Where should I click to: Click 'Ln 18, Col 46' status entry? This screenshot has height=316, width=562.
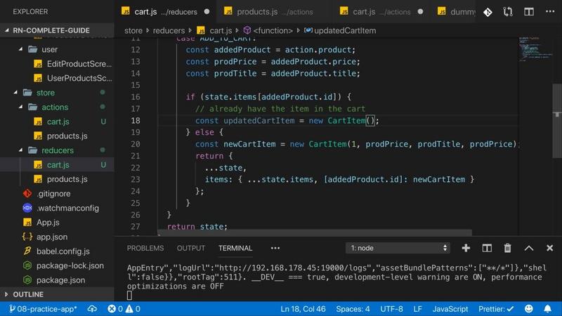click(x=303, y=309)
